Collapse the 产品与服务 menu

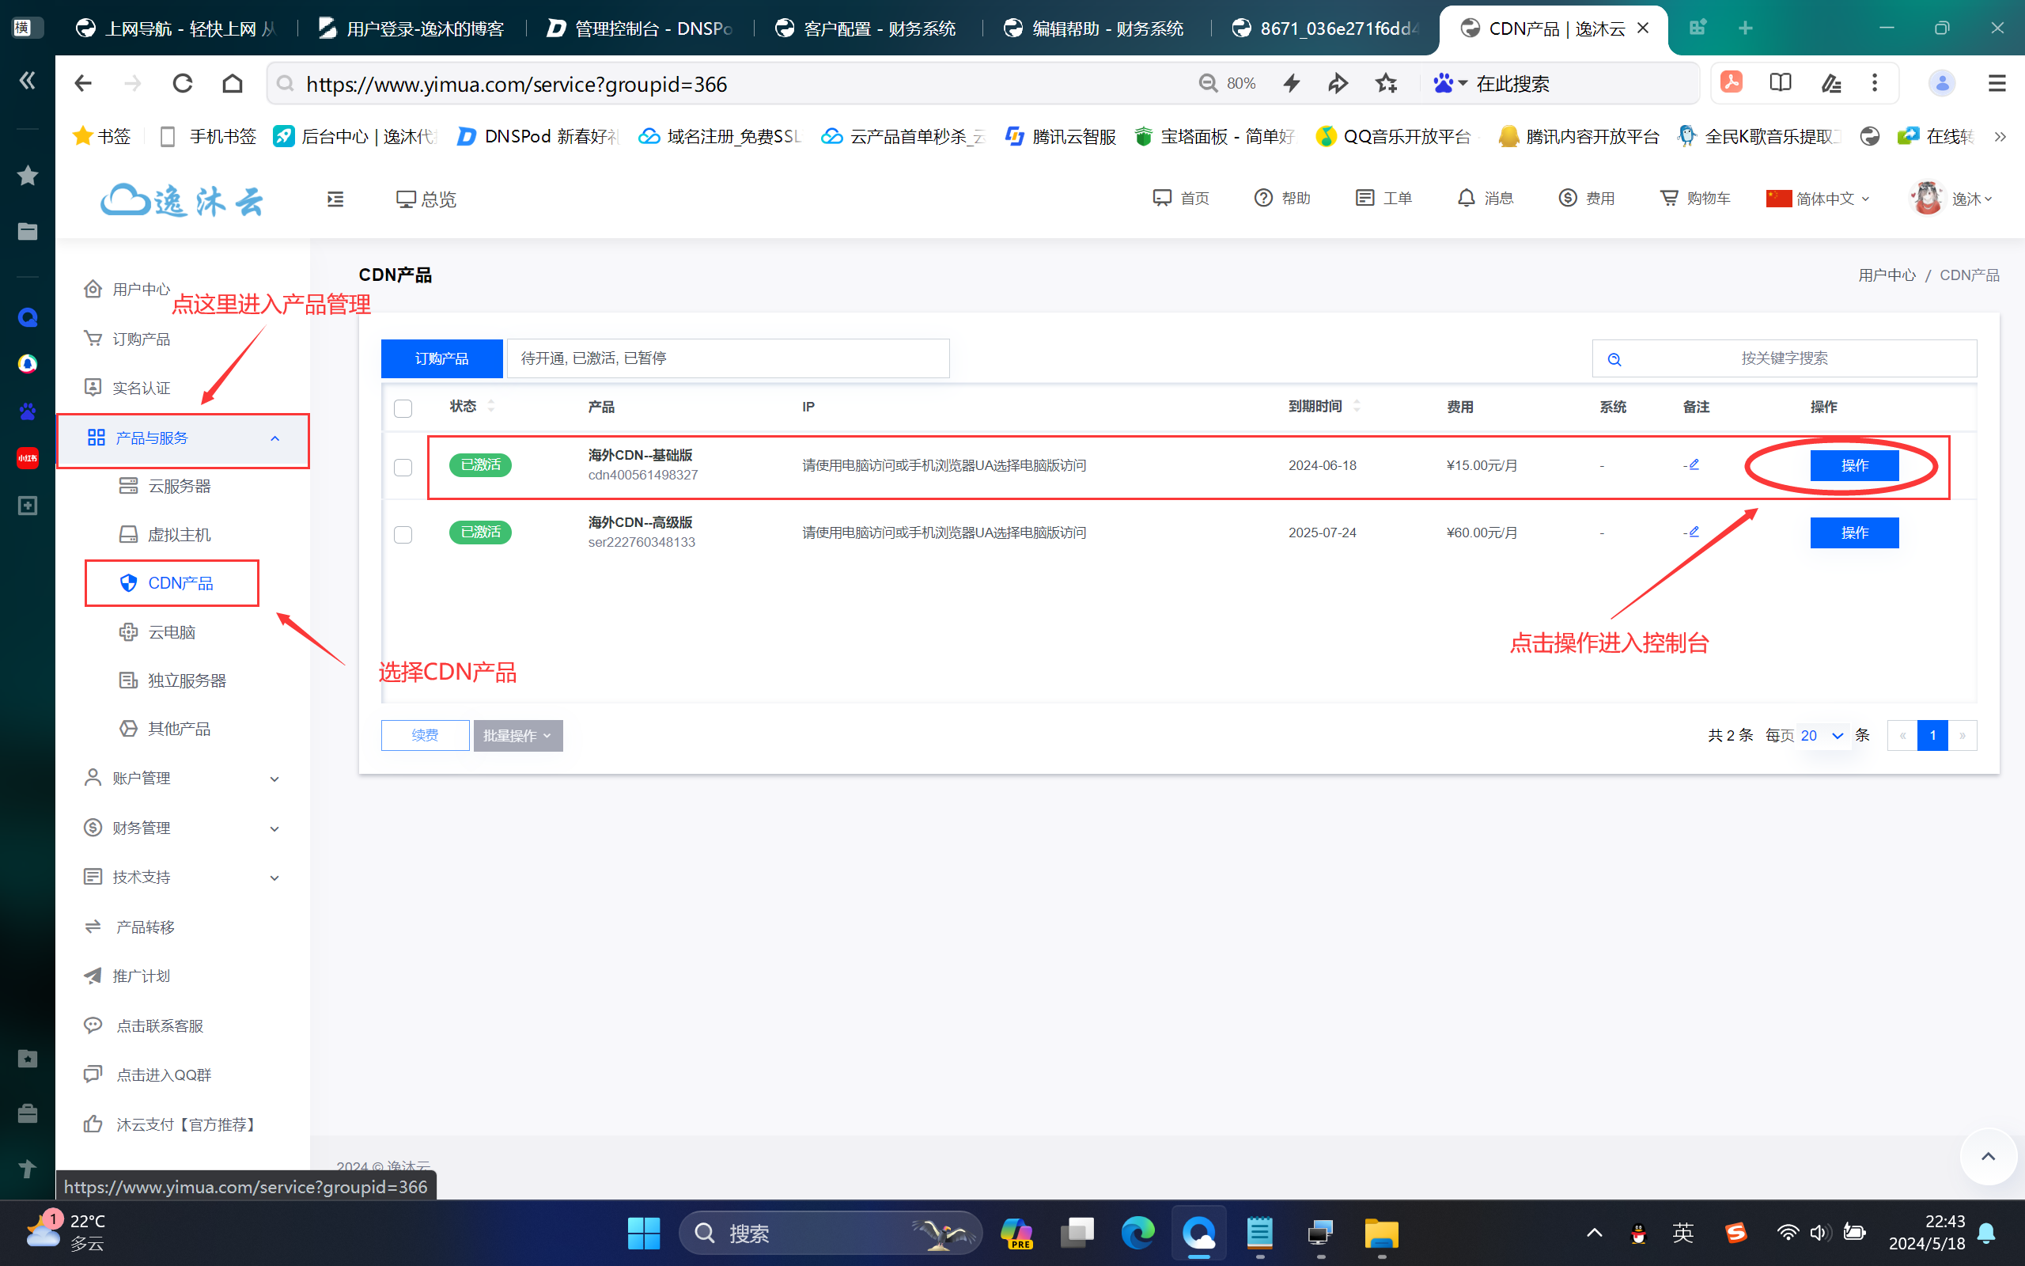[x=183, y=438]
